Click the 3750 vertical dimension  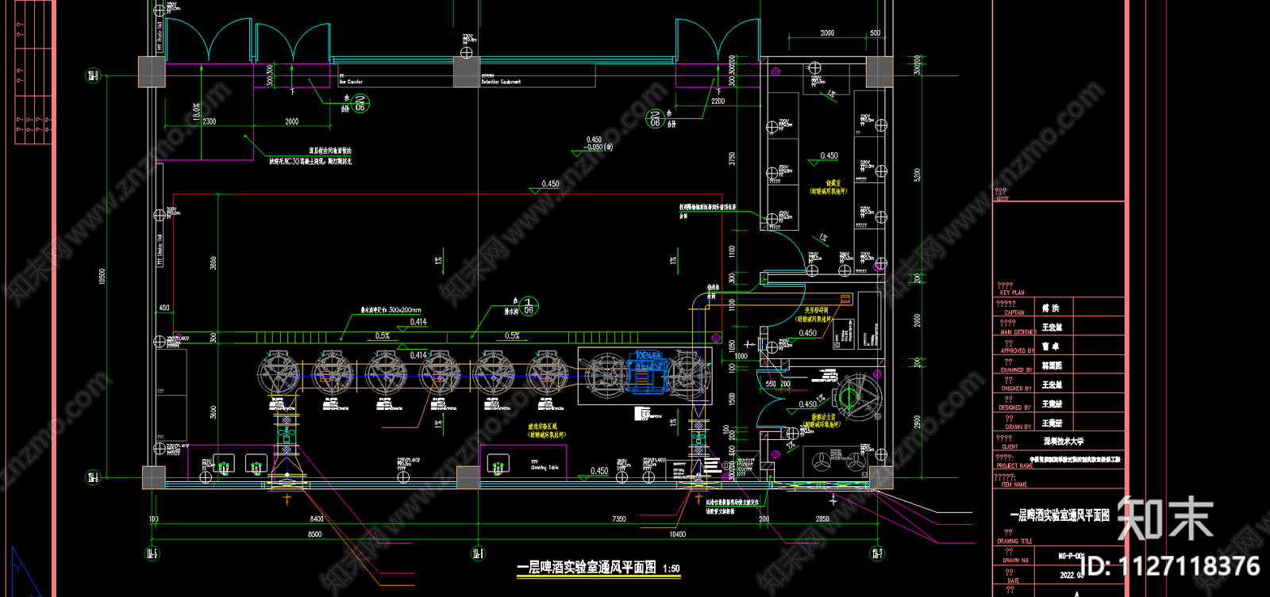click(x=731, y=159)
